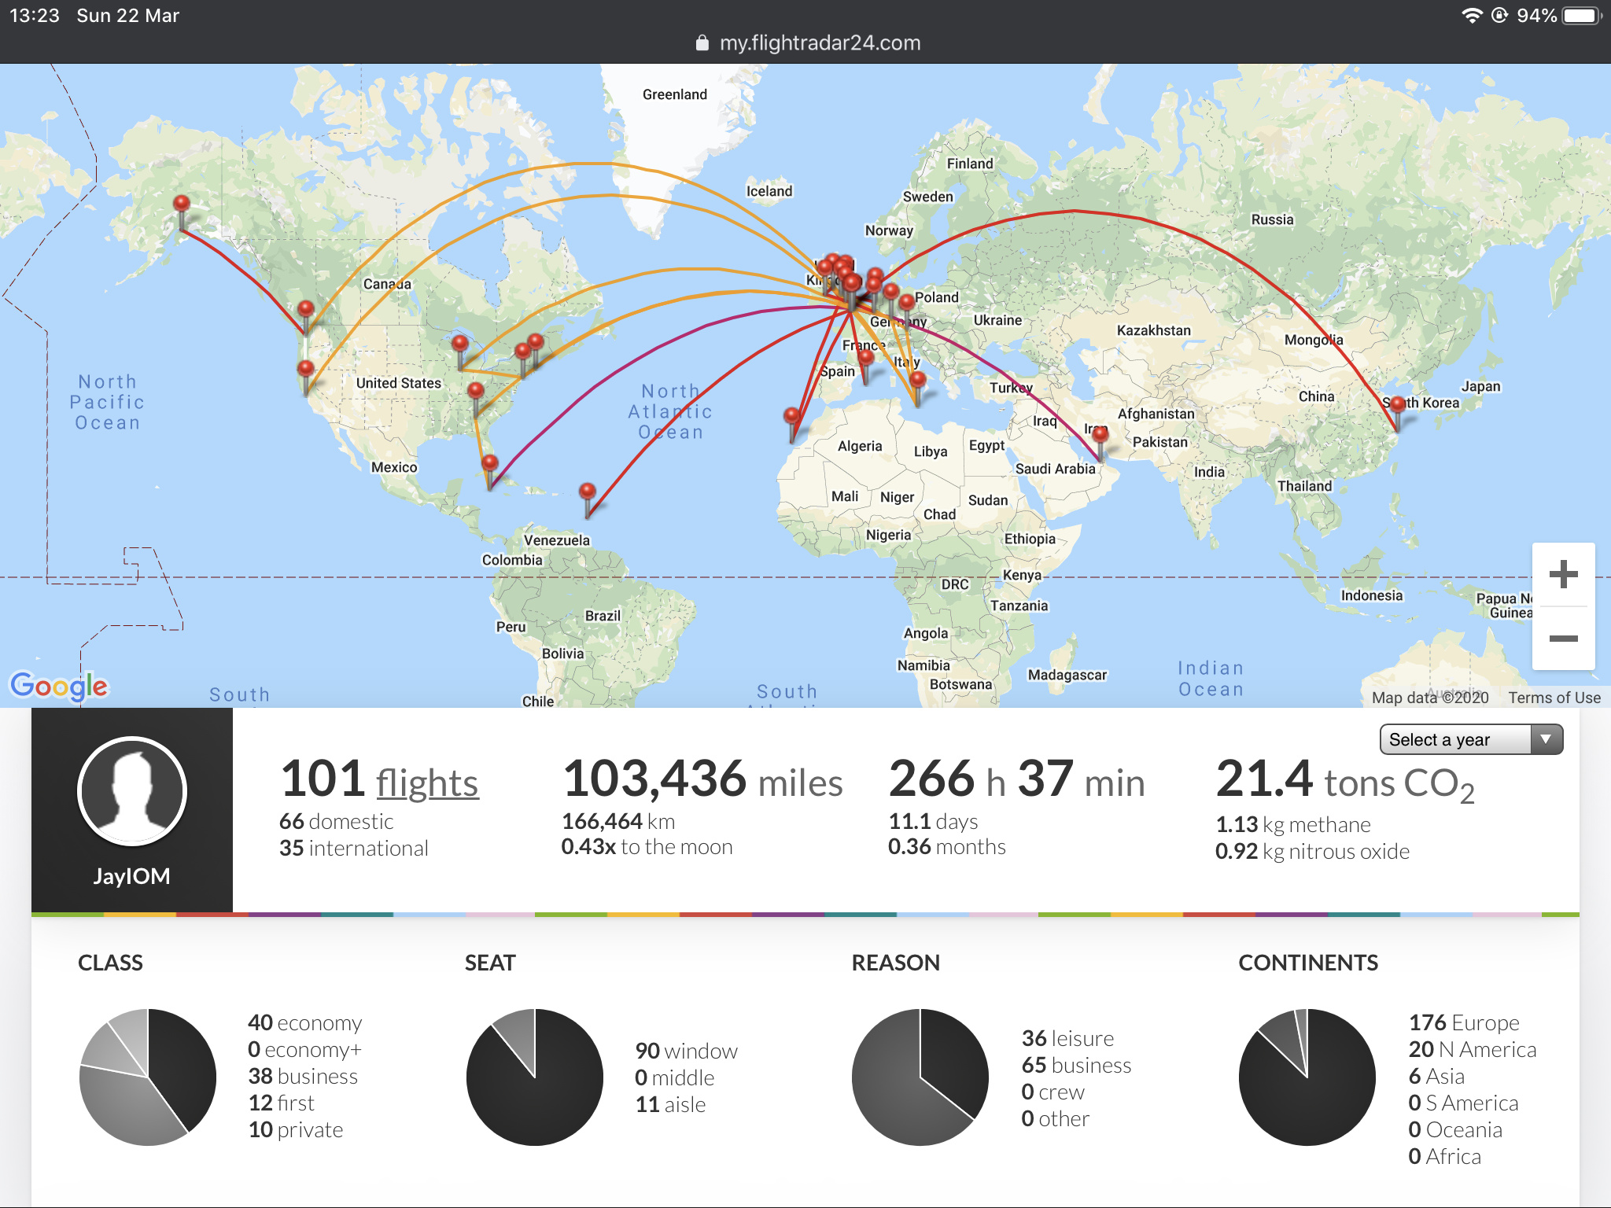
Task: Open the flights link
Action: [426, 783]
